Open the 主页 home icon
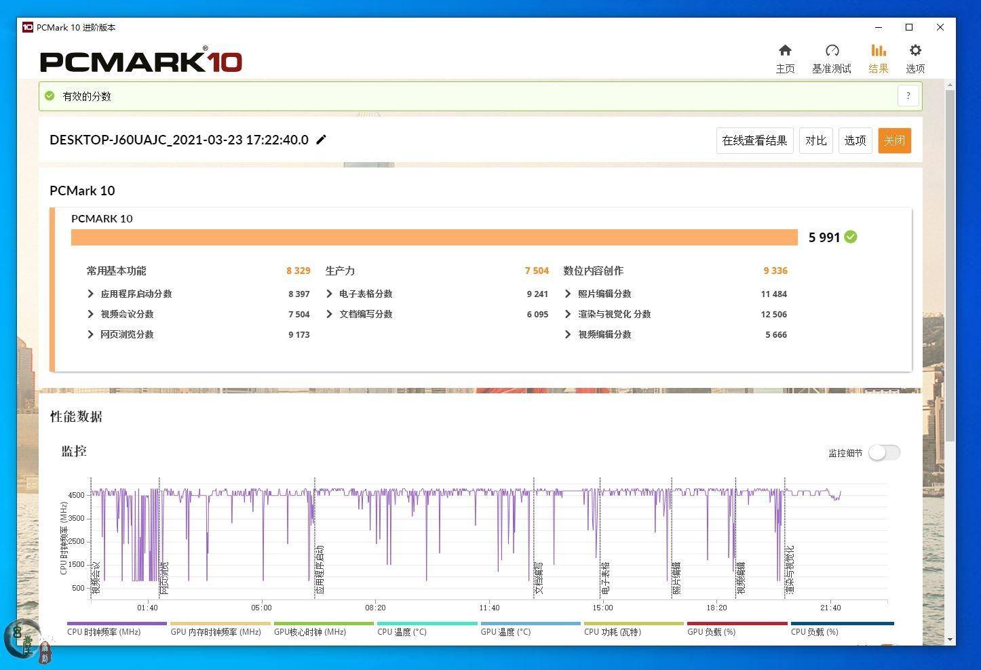This screenshot has height=670, width=981. pyautogui.click(x=785, y=50)
